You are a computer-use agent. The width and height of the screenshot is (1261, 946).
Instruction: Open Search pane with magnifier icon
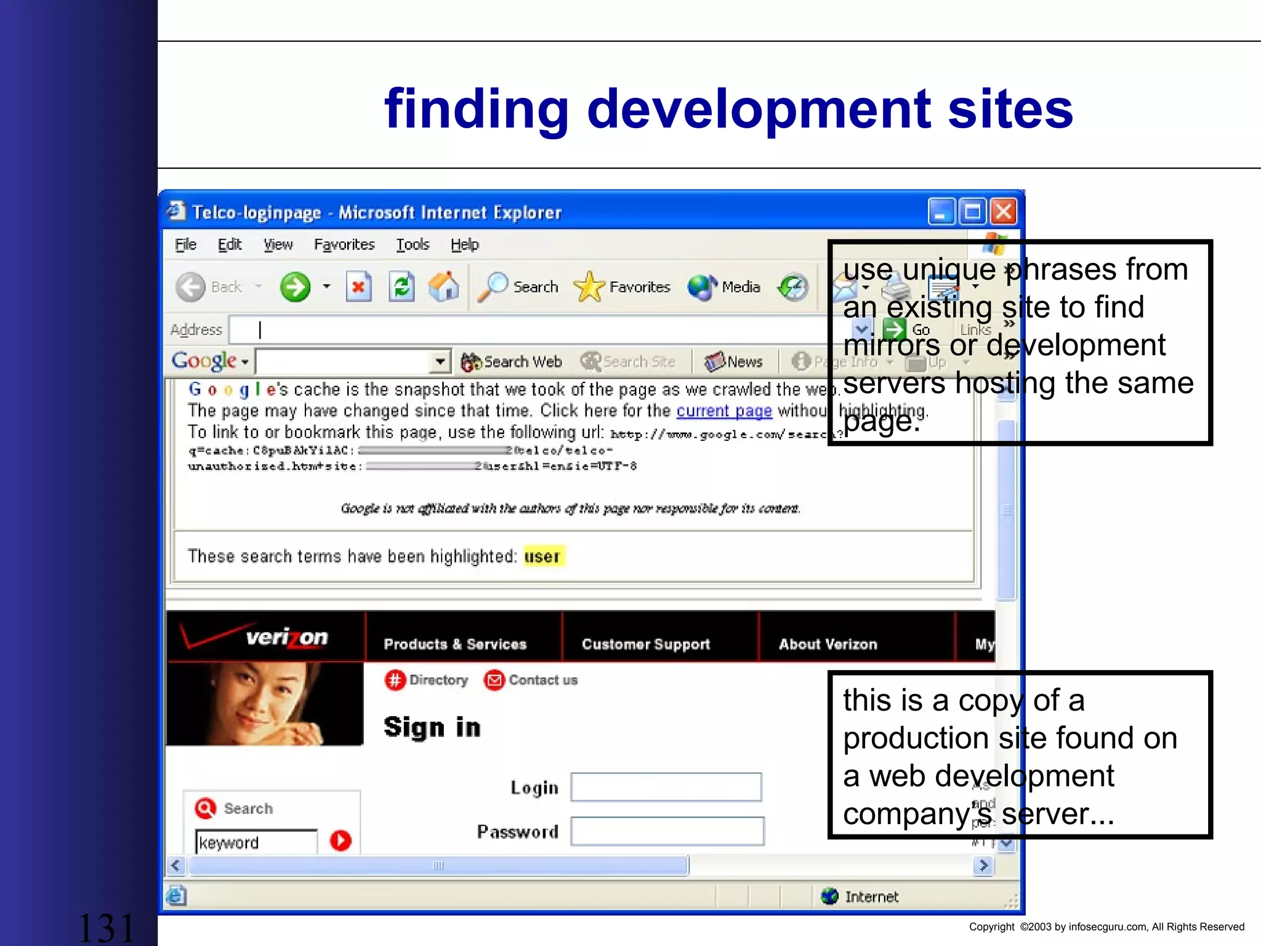click(492, 287)
